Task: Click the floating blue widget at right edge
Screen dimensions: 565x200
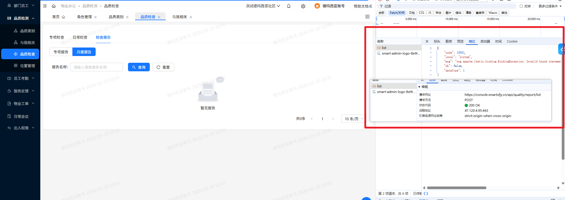Action: tap(561, 49)
